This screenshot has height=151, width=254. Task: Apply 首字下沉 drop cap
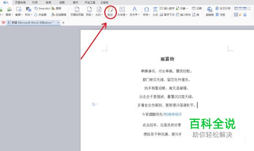167,15
